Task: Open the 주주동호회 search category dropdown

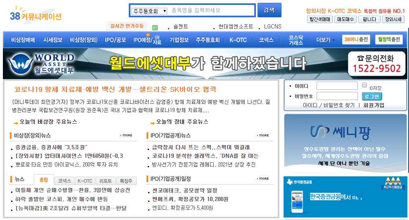Action: [x=149, y=11]
